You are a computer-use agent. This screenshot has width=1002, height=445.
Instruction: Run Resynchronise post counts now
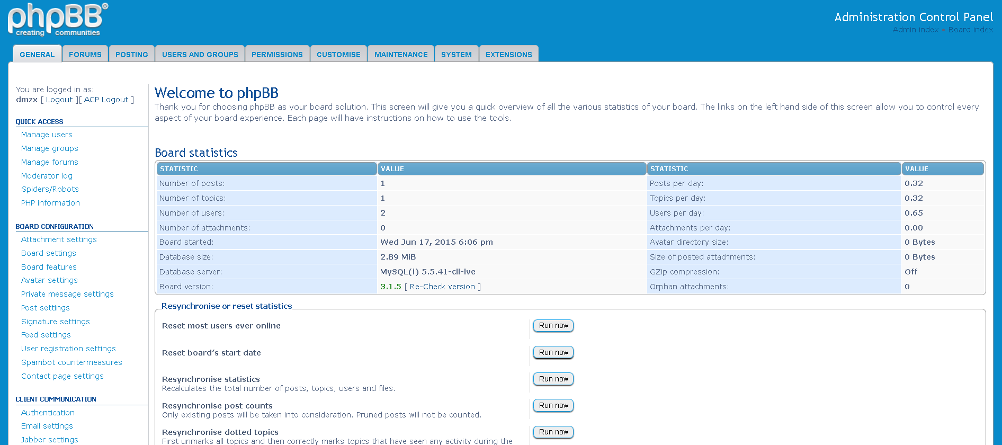[x=553, y=405]
